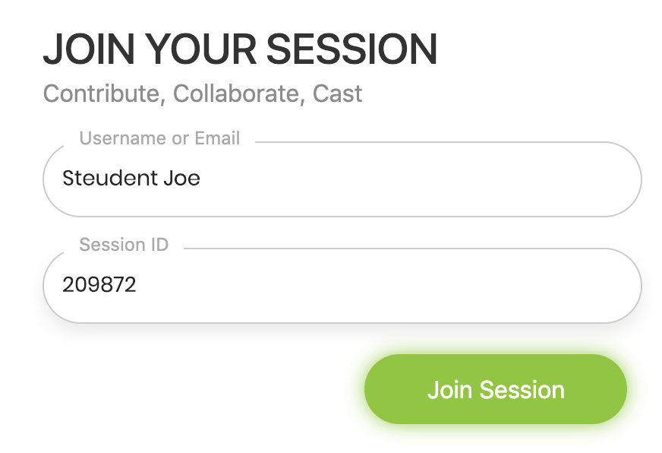Screen dimensions: 662x453
Task: Focus the Username or Email input field
Action: (x=342, y=179)
